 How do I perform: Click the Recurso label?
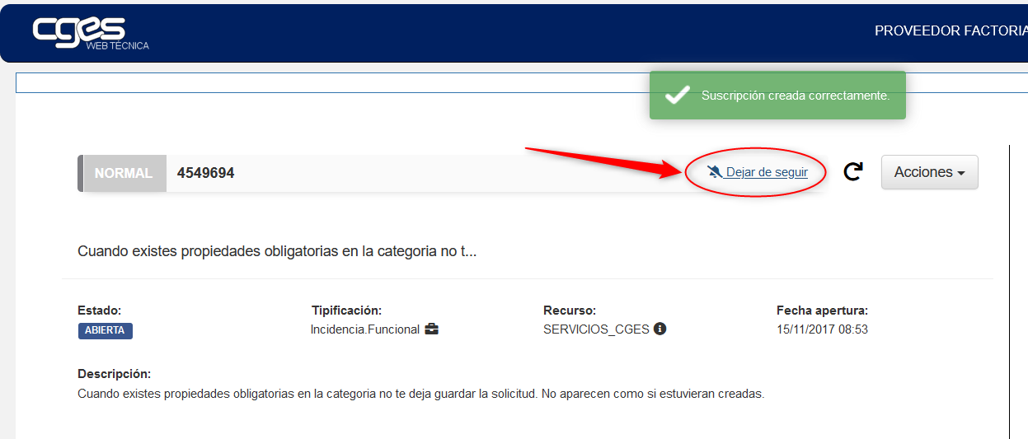click(570, 311)
